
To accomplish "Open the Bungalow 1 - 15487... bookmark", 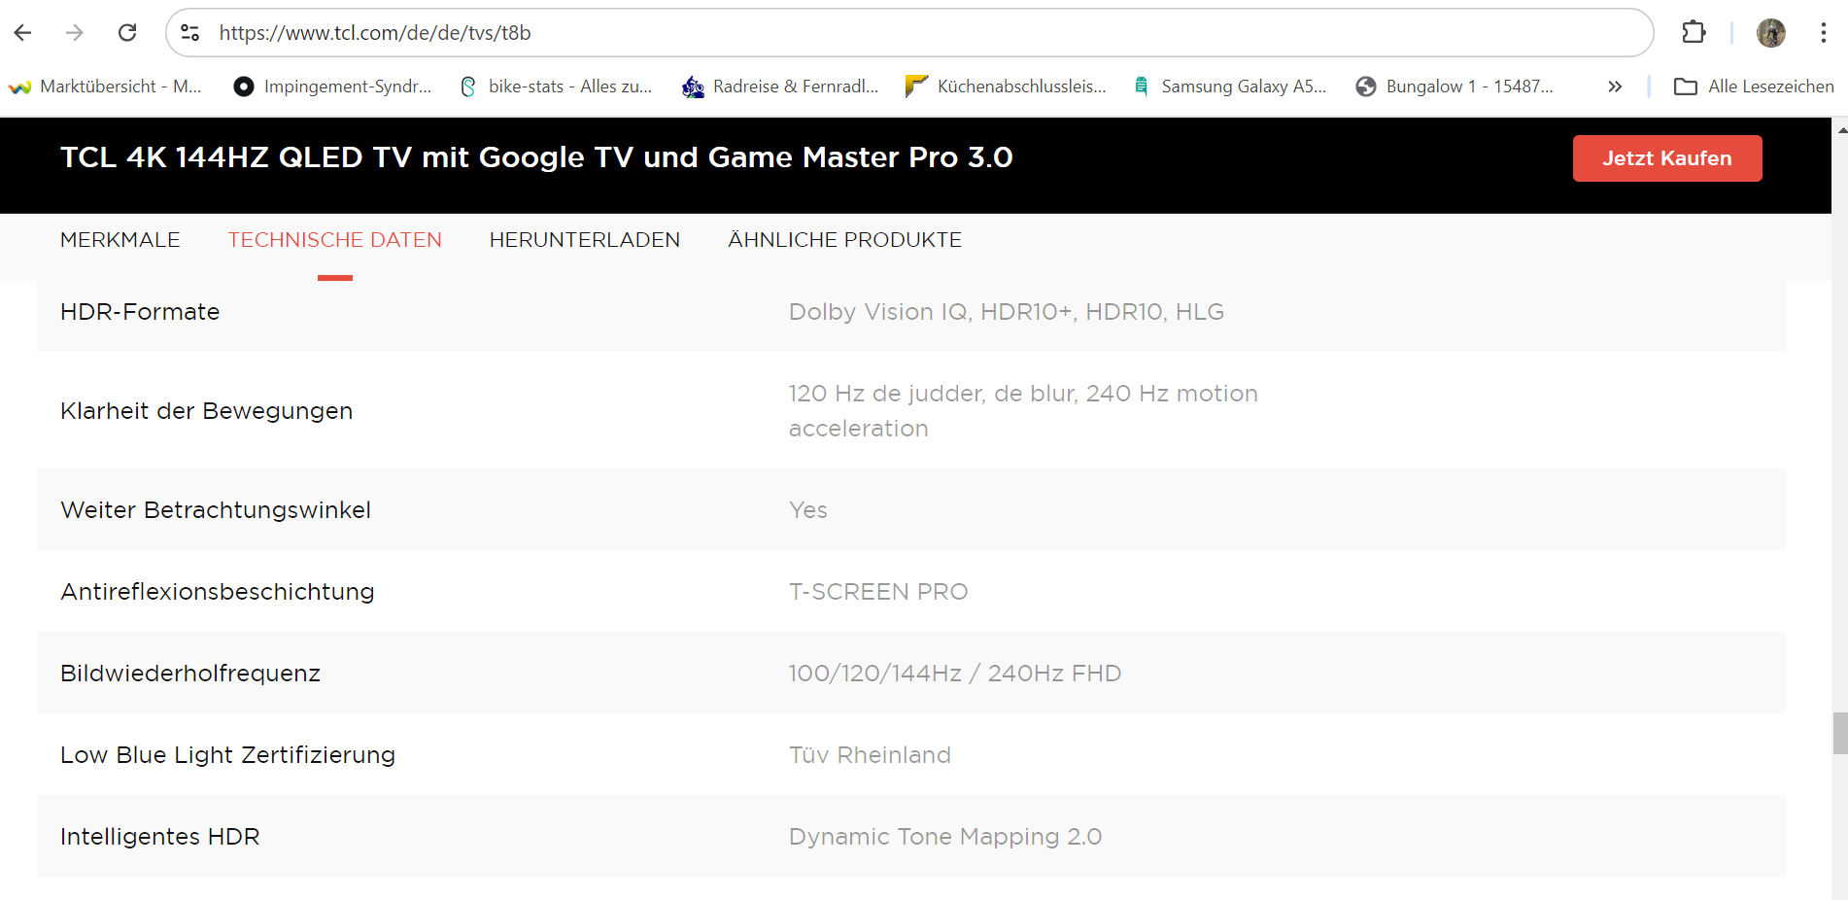I will (1454, 87).
